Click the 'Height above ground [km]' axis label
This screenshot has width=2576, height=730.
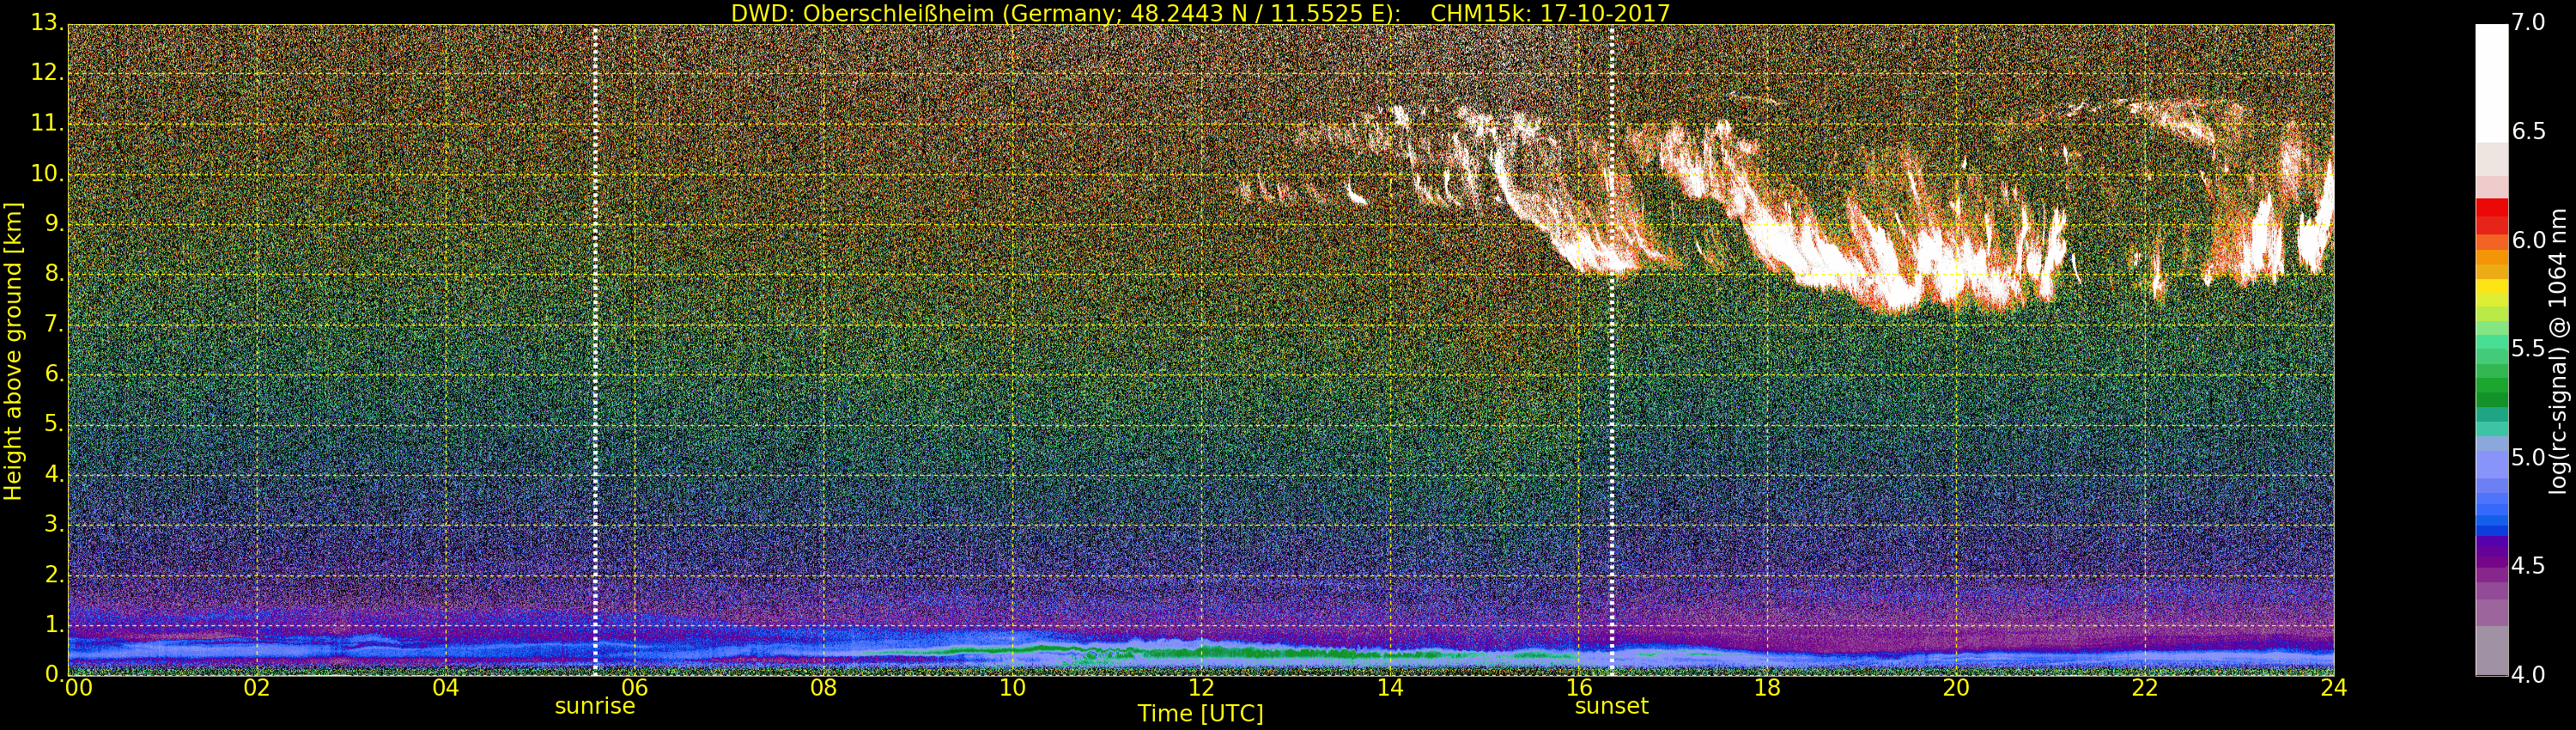13,350
